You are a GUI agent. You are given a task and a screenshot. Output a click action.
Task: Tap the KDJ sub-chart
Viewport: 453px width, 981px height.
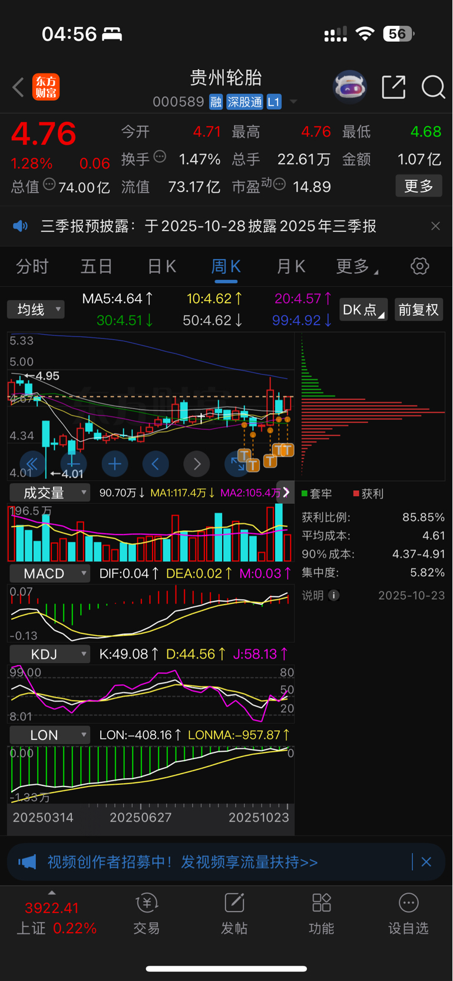point(151,693)
